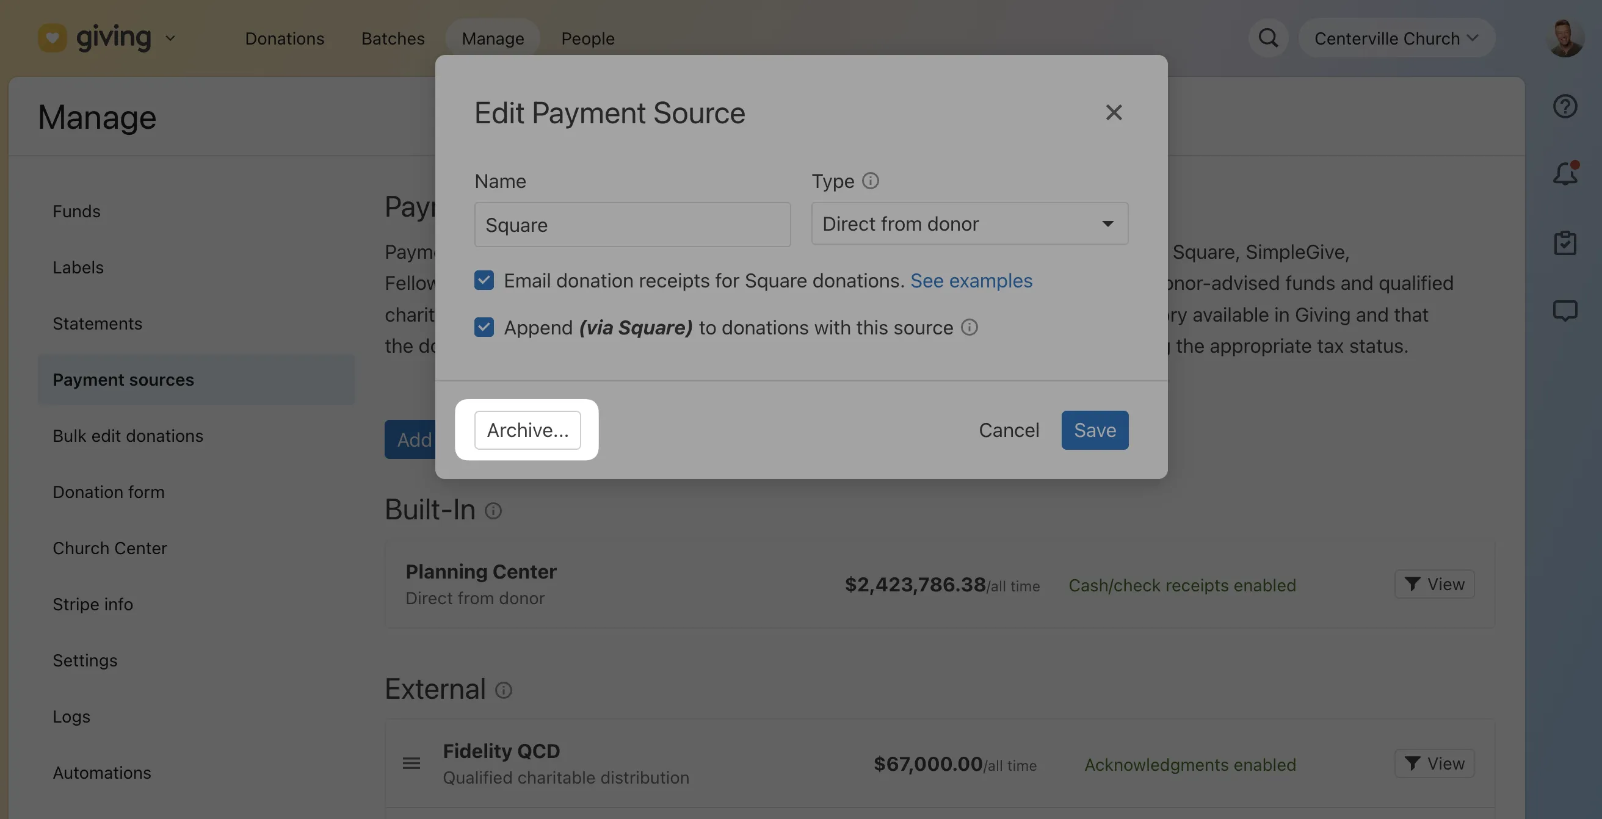Open the search magnifier icon

click(x=1268, y=38)
